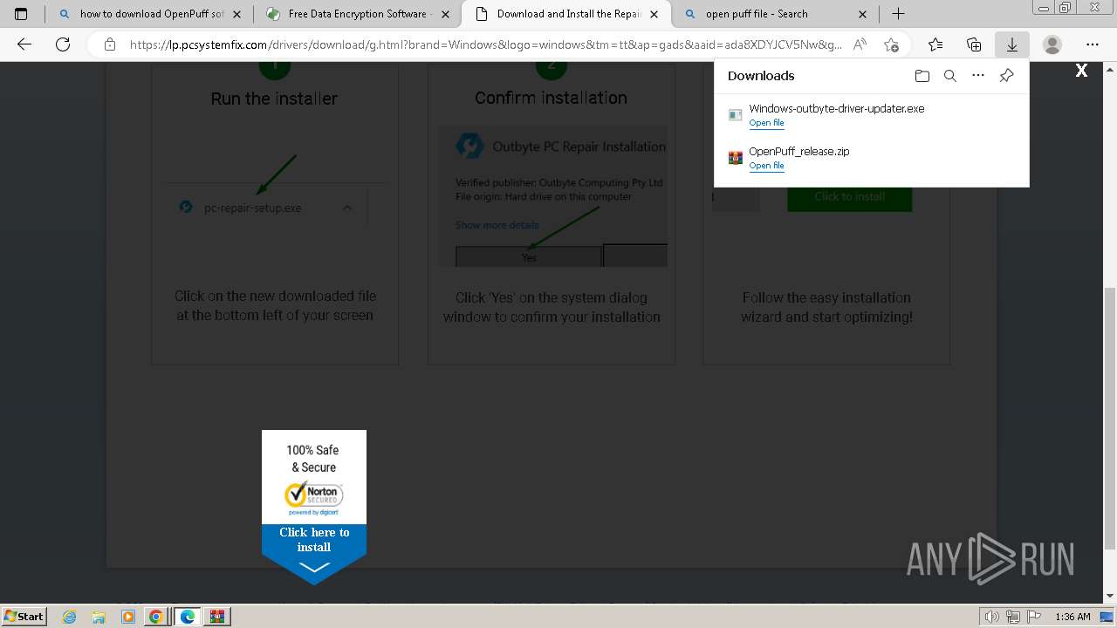The height and width of the screenshot is (628, 1117).
Task: Add this page to favorites
Action: tap(891, 44)
